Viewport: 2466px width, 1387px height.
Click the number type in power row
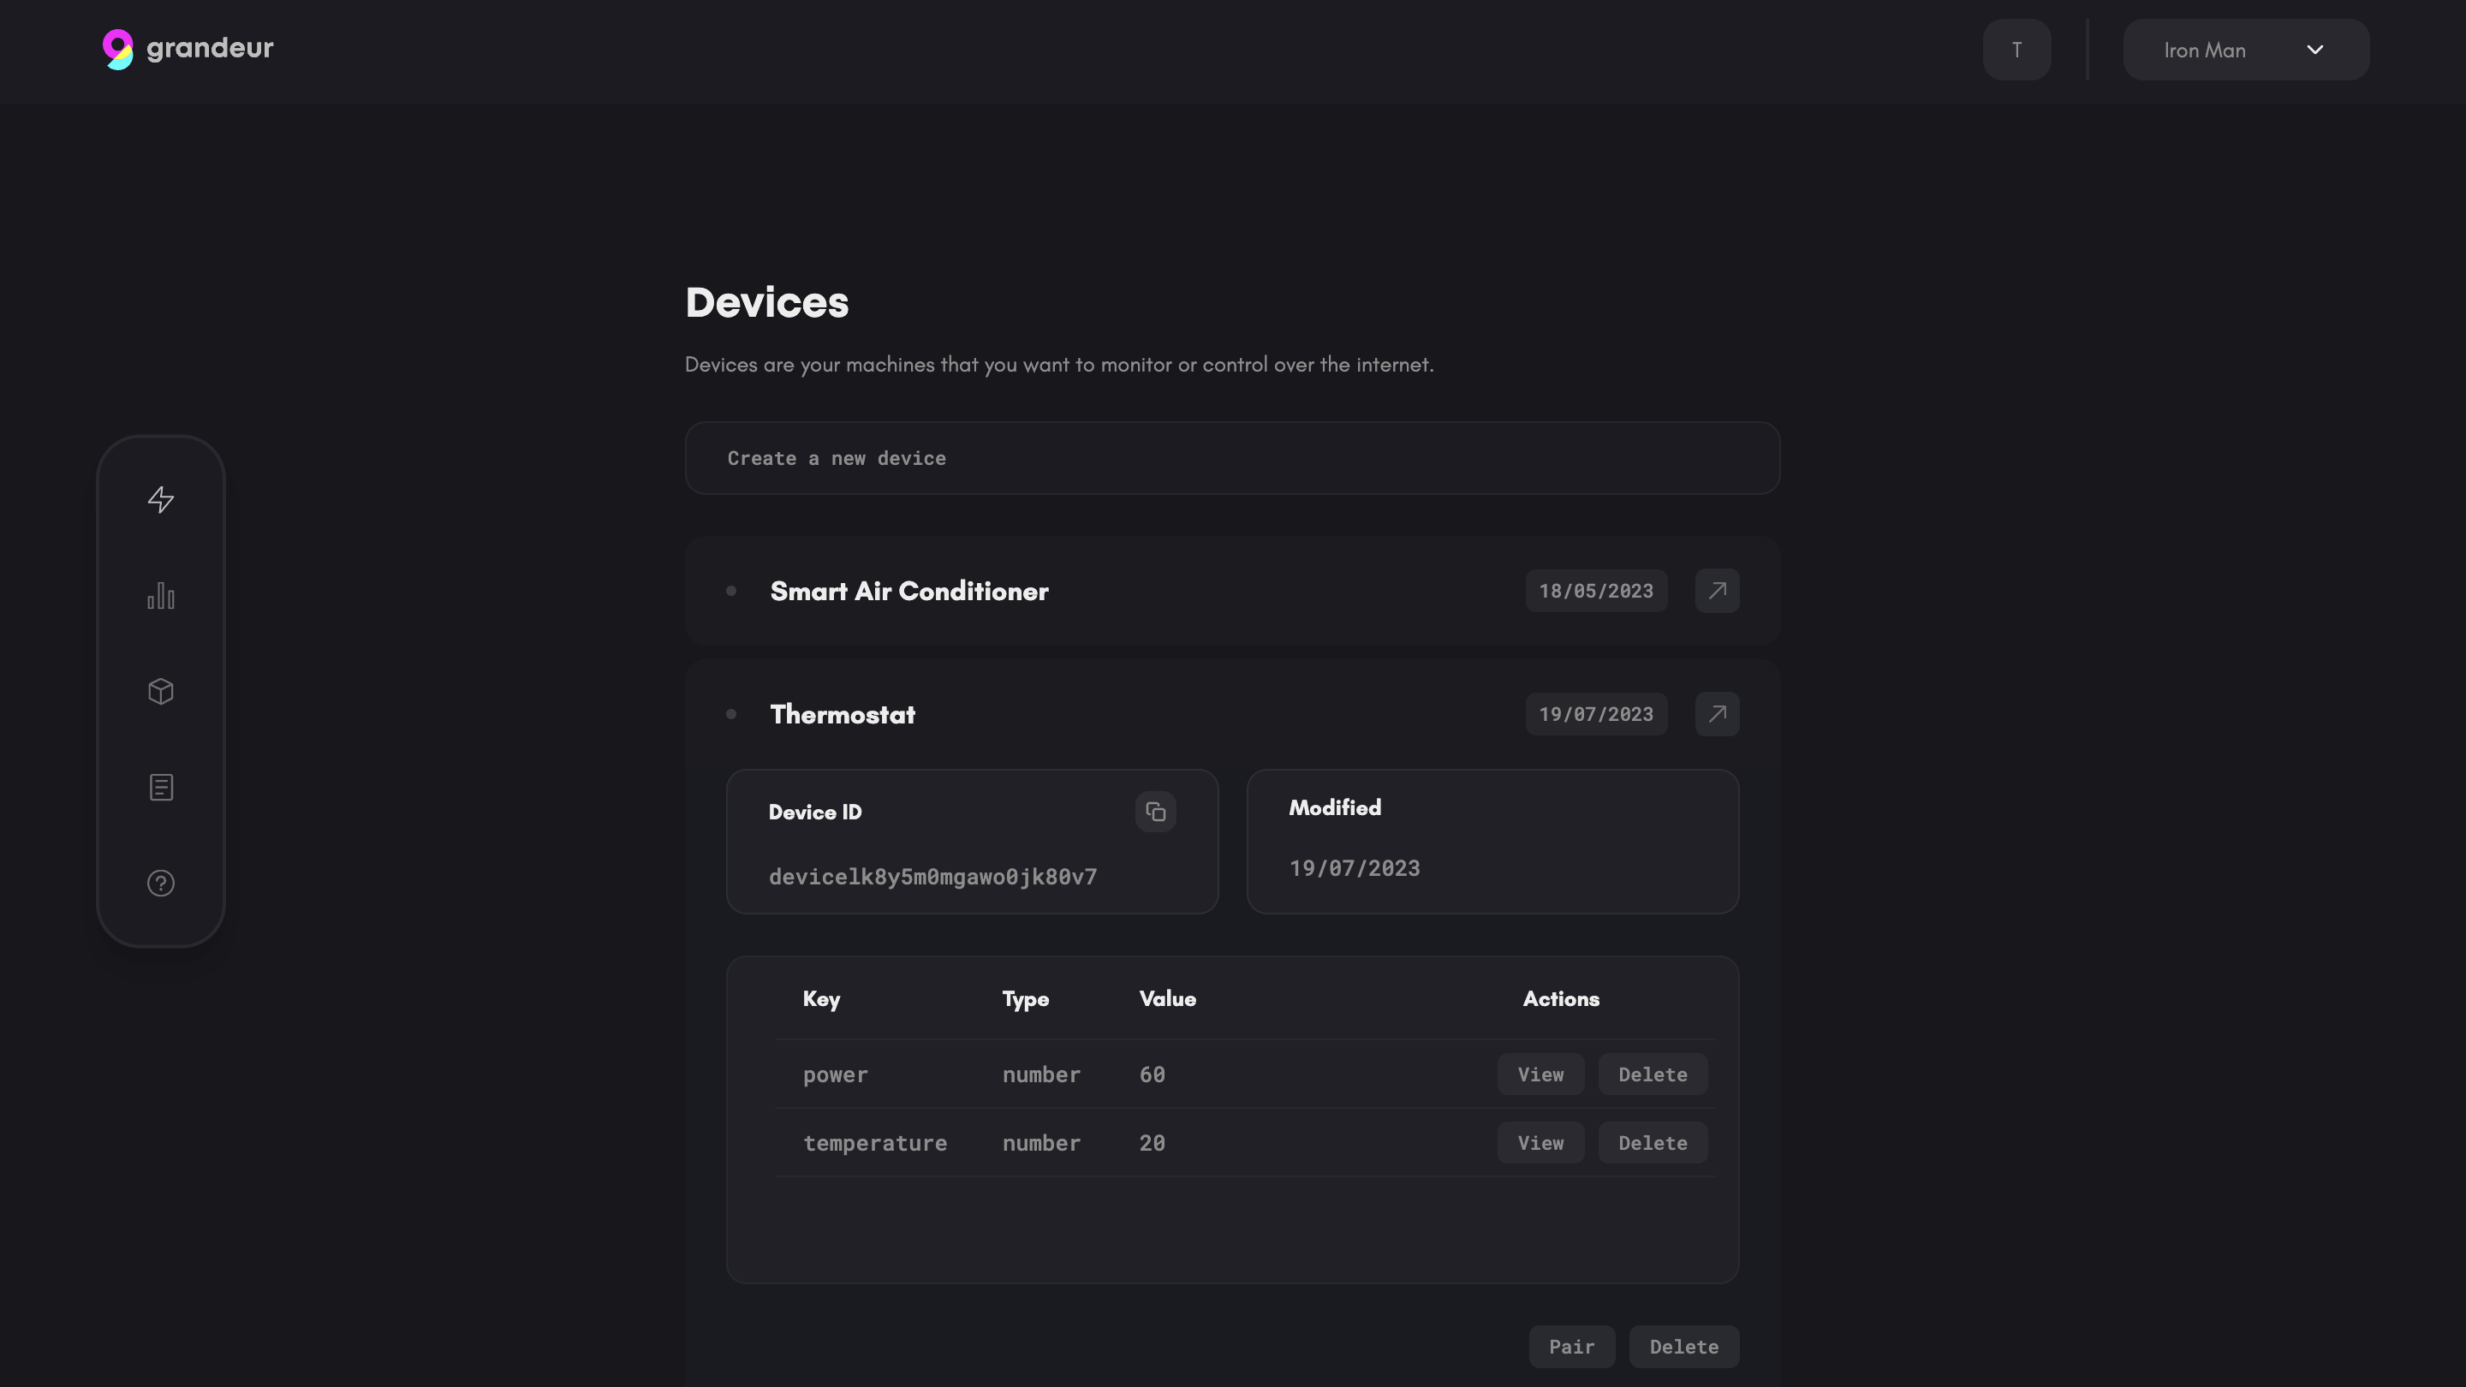point(1040,1074)
